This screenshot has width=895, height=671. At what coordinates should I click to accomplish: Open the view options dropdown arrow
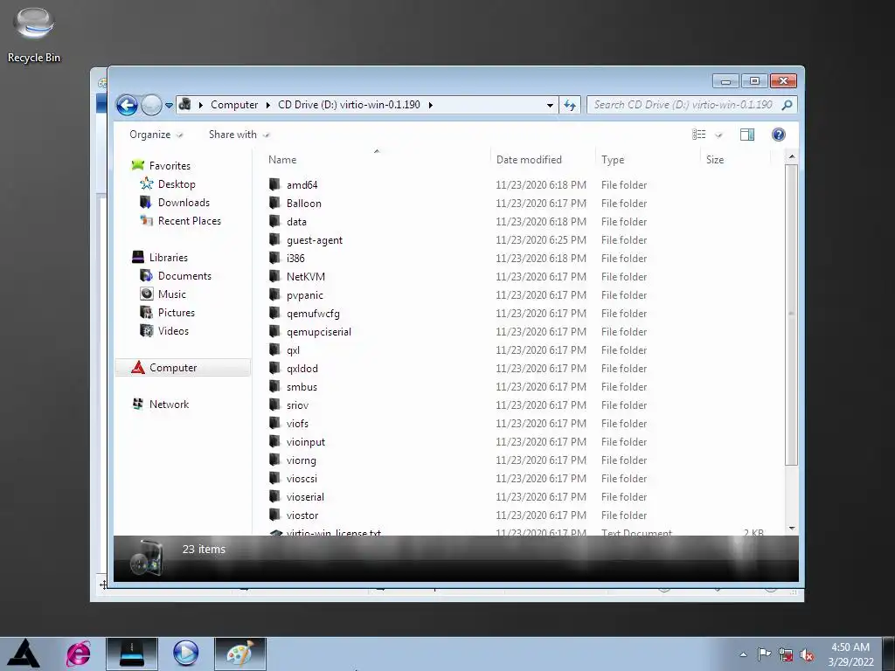pos(718,135)
